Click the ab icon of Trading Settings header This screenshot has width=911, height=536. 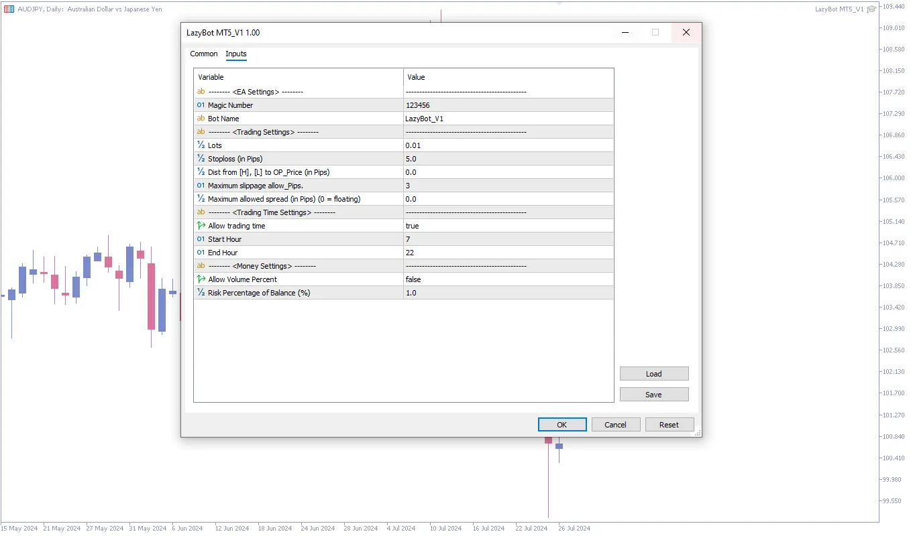201,132
